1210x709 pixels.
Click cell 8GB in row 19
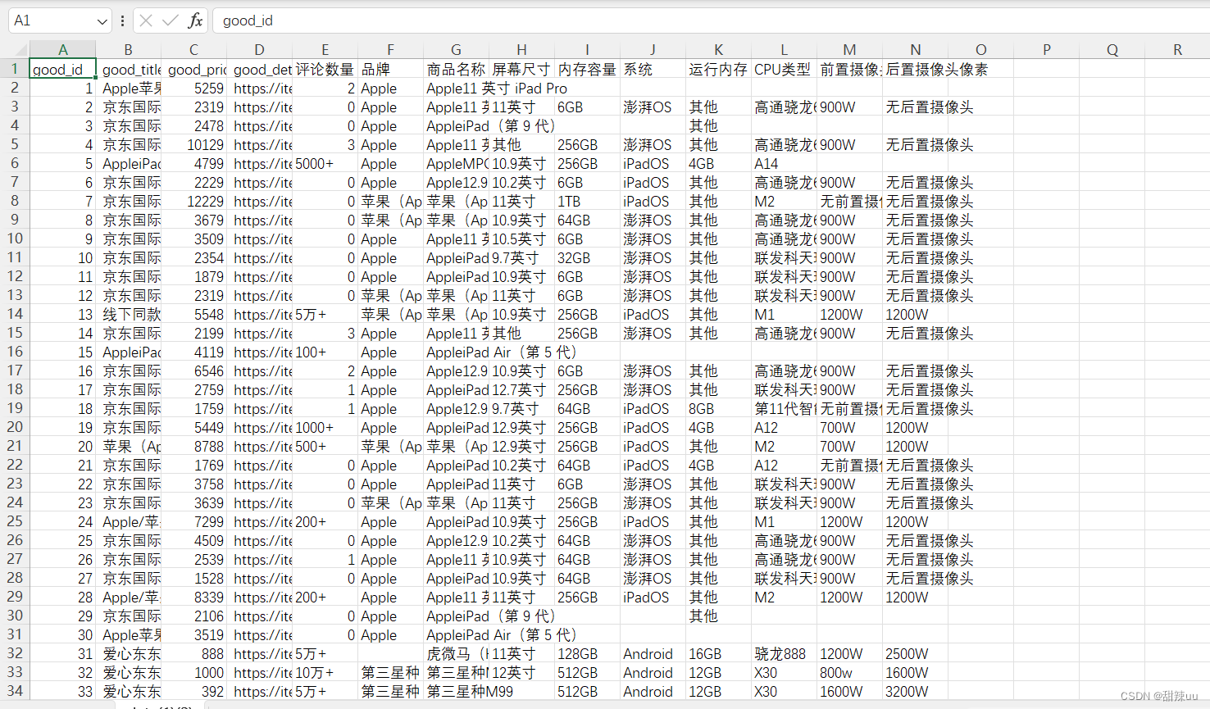719,409
